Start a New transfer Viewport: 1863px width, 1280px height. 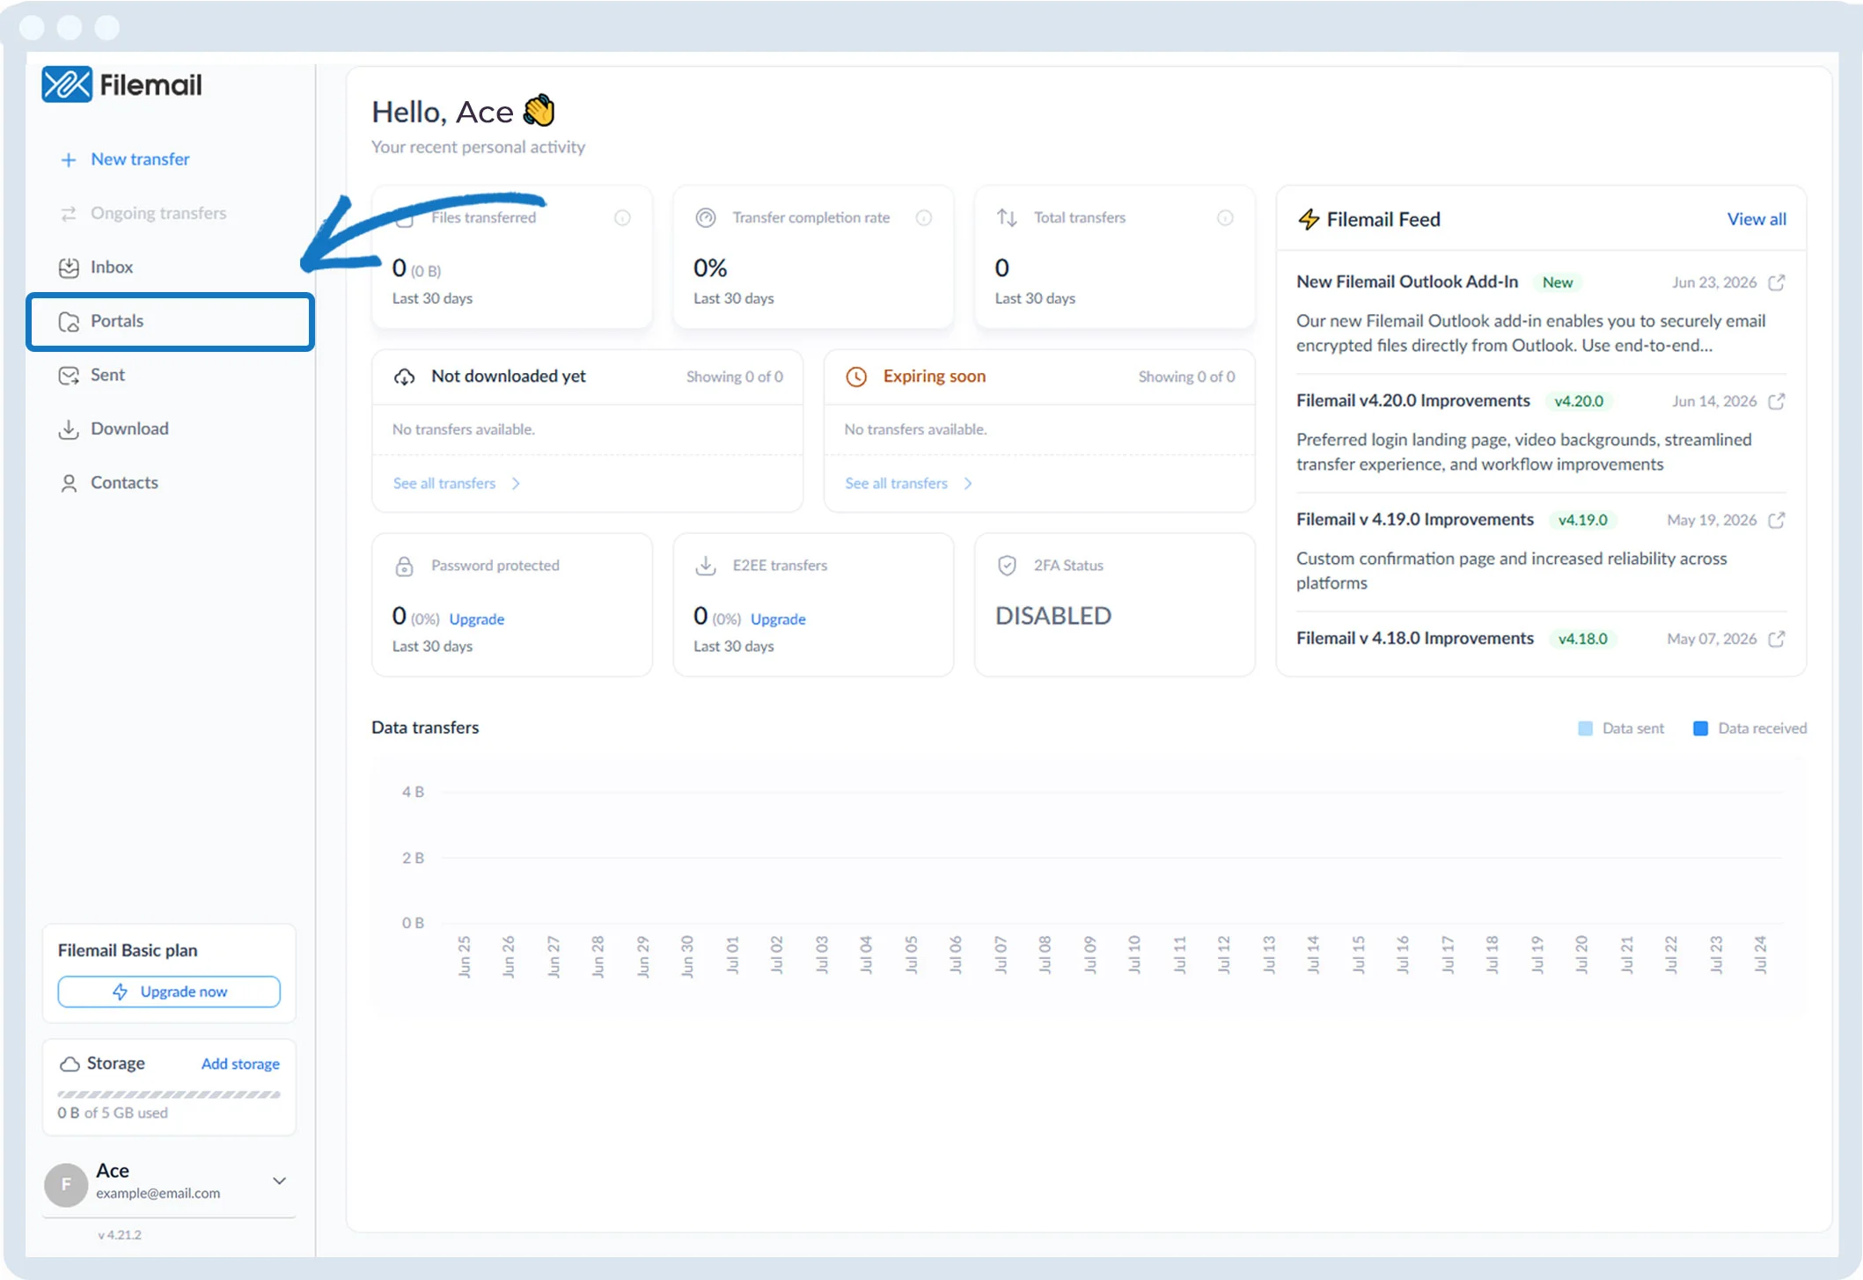coord(140,159)
